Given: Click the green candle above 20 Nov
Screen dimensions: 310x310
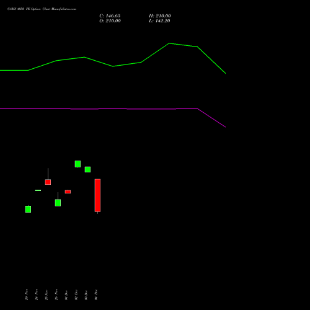Looking at the screenshot, I should (x=28, y=209).
